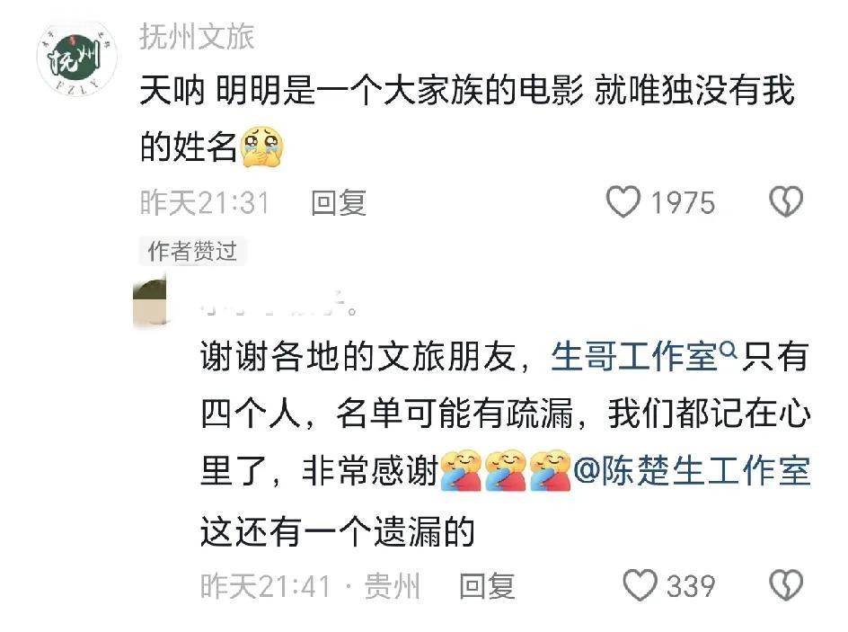Tap the hugging emojis in the reply

[x=506, y=469]
